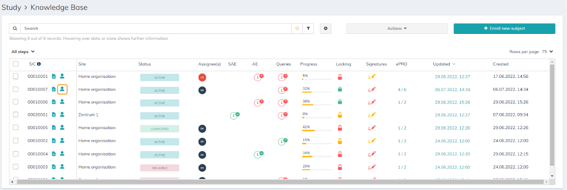567x190 pixels.
Task: Change the Rows per page dropdown
Action: coord(547,52)
